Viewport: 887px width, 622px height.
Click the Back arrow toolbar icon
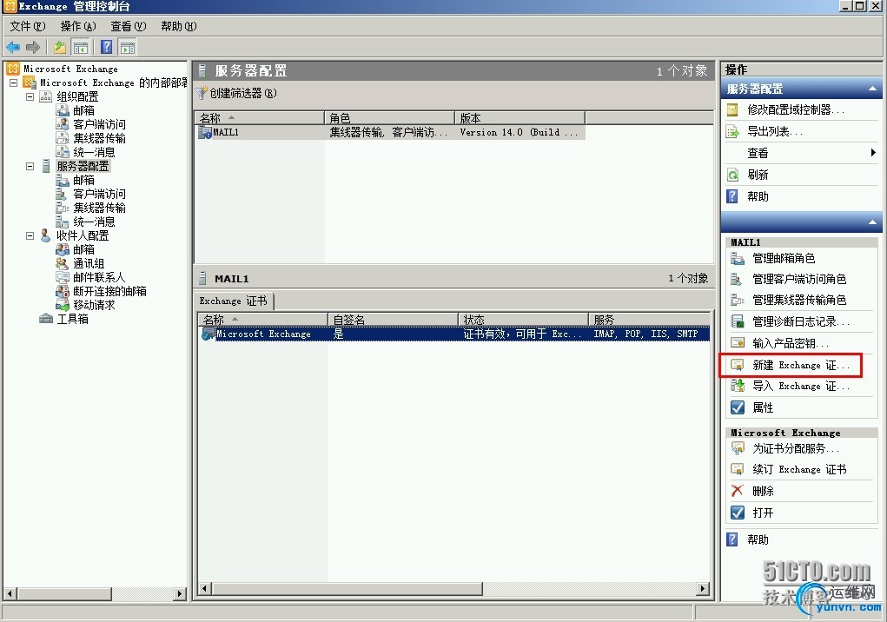13,48
